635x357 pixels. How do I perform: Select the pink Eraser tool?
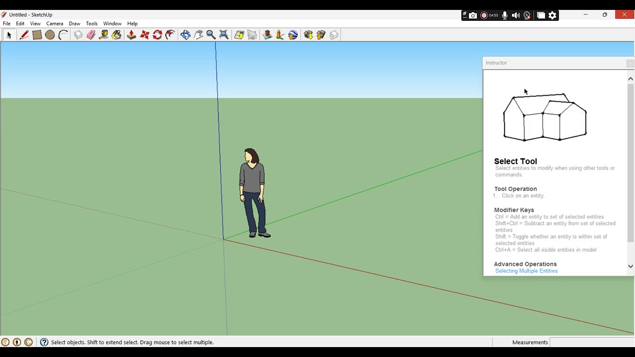[x=91, y=35]
